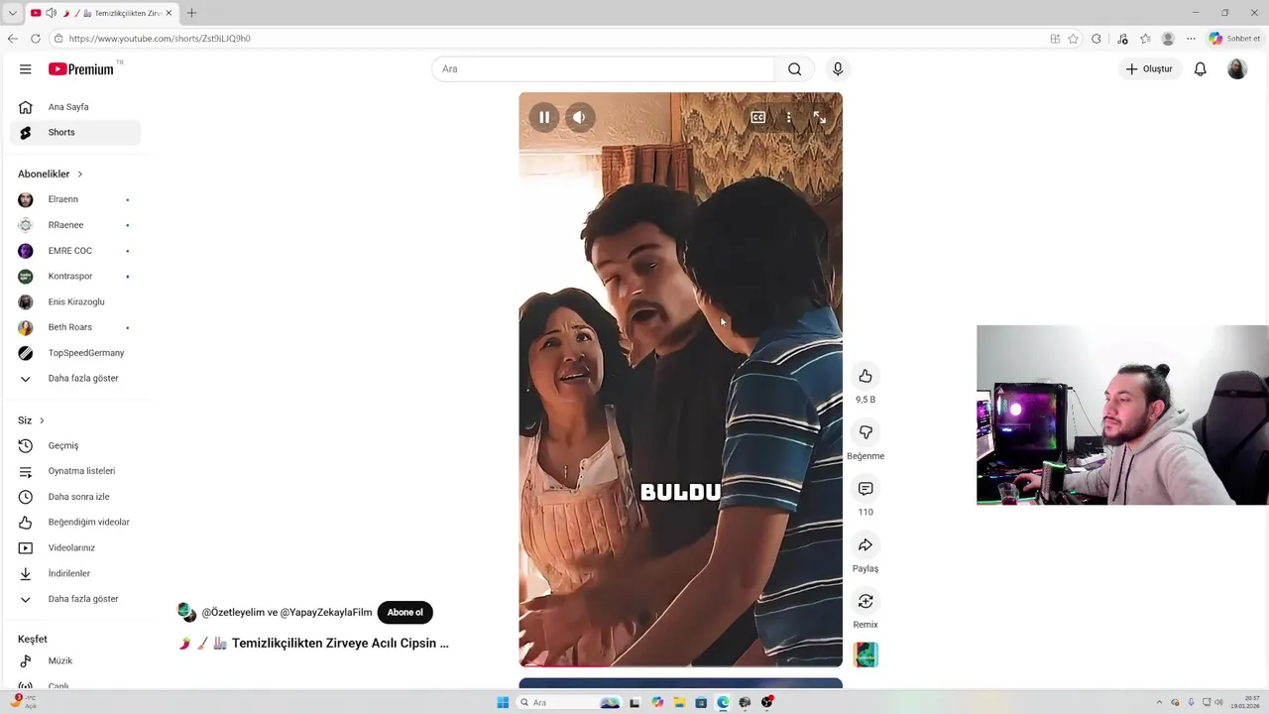Focus the YouTube Ara search field

(603, 69)
